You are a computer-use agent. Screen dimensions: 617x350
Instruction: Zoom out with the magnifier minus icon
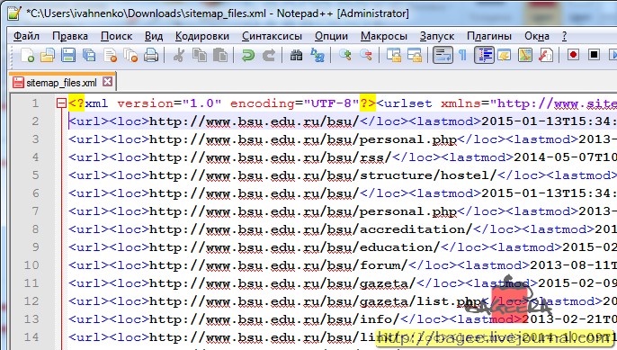(366, 55)
